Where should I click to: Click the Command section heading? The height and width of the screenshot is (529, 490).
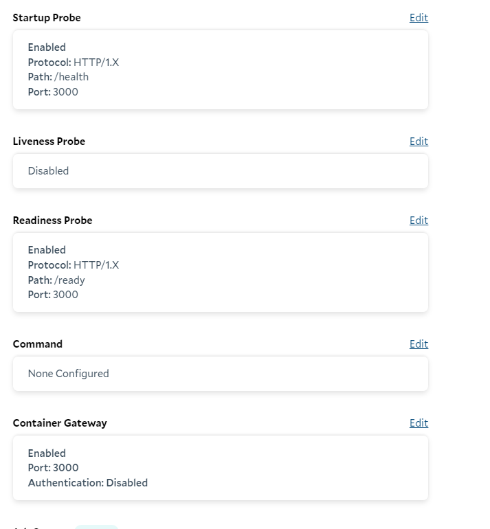tap(38, 344)
